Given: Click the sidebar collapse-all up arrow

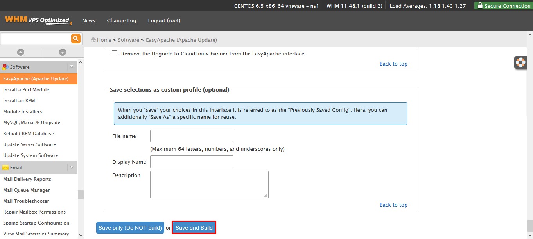Looking at the screenshot, I should [21, 52].
